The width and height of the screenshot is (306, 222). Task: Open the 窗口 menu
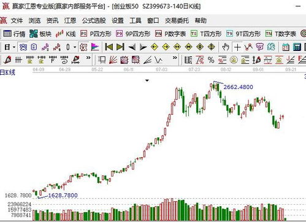pos(153,21)
